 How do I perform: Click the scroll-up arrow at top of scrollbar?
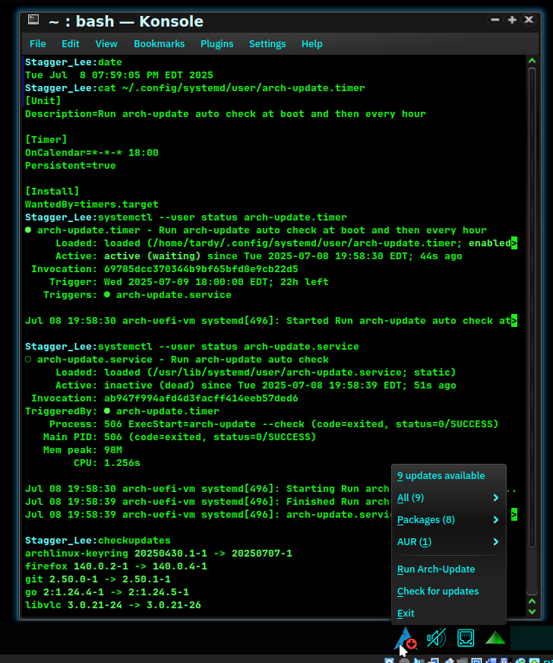point(532,61)
